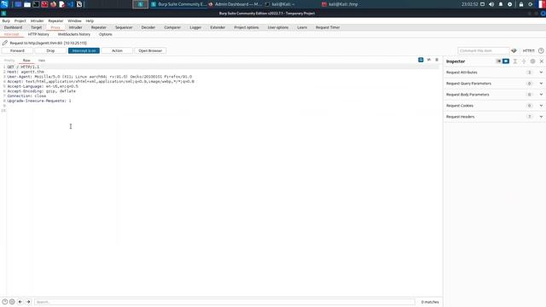This screenshot has height=307, width=546.
Task: Switch to the Logger tab
Action: click(x=195, y=27)
